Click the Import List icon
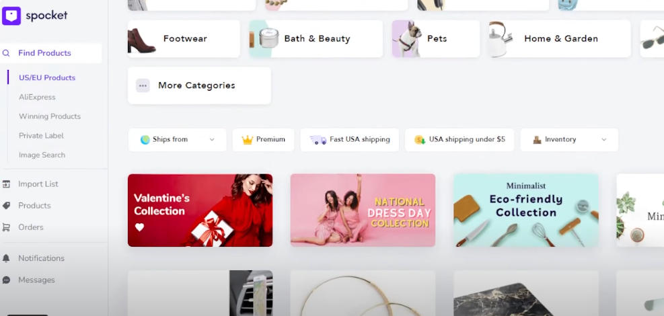The image size is (664, 316). (6, 184)
